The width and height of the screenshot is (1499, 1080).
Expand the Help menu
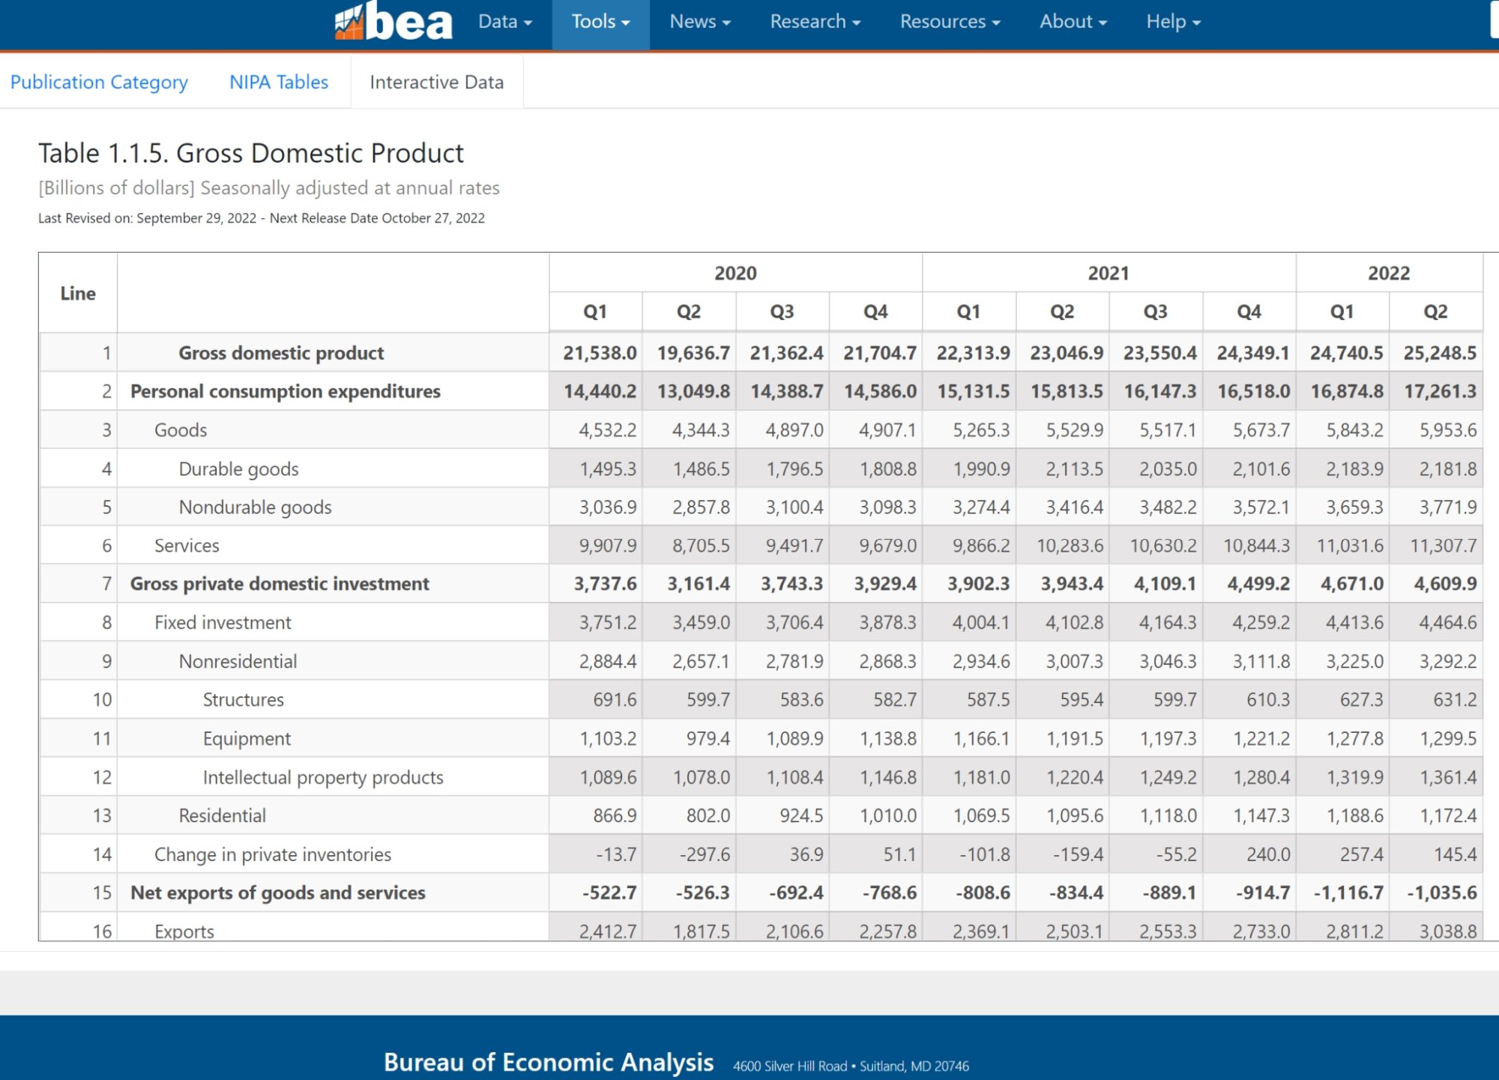click(1174, 22)
